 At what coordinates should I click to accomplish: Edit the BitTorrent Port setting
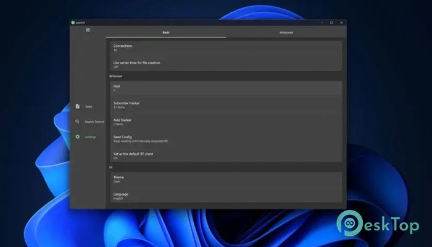click(226, 88)
